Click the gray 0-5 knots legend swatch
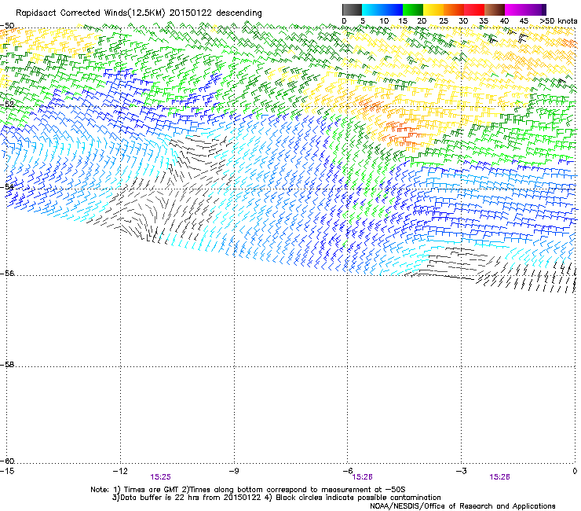581x511 pixels. (352, 9)
